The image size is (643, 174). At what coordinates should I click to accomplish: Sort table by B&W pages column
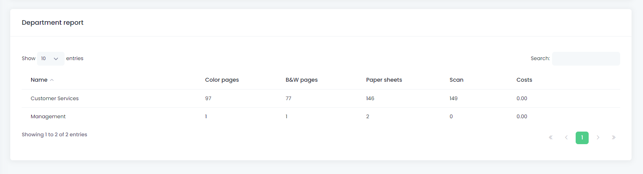[x=302, y=80]
